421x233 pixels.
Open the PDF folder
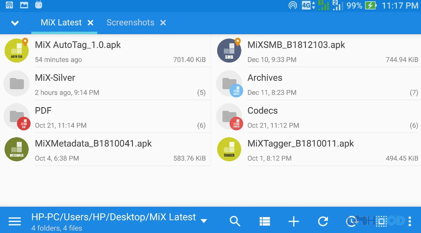click(x=105, y=117)
